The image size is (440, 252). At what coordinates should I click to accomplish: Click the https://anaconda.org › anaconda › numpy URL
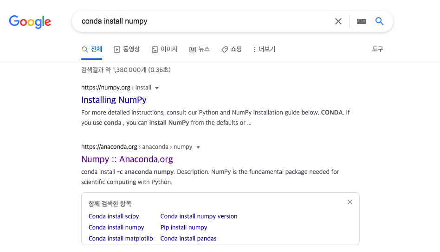click(136, 147)
